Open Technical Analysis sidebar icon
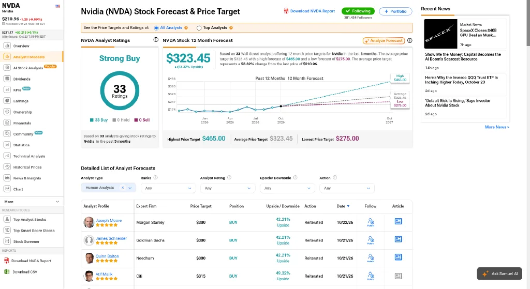This screenshot has width=530, height=289. (x=7, y=156)
